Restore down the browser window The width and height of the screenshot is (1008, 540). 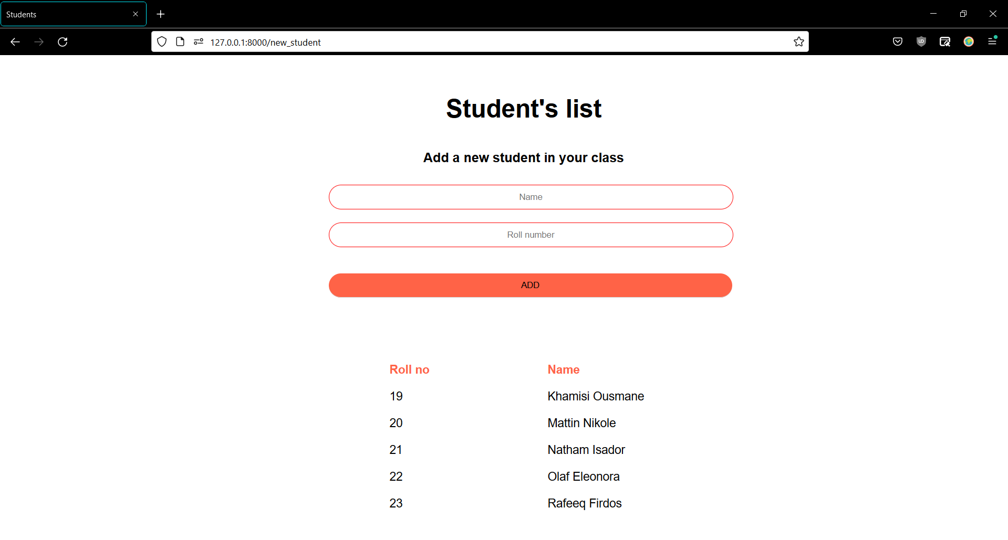[x=963, y=14]
